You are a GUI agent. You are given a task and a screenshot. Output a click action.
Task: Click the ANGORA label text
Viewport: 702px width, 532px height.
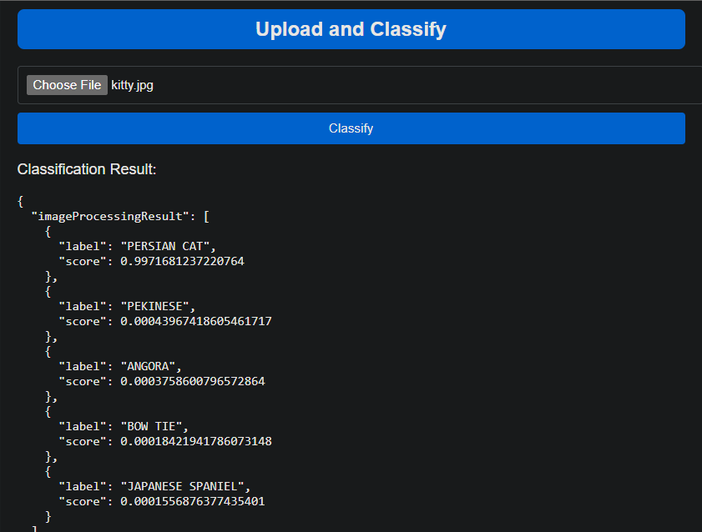click(148, 367)
